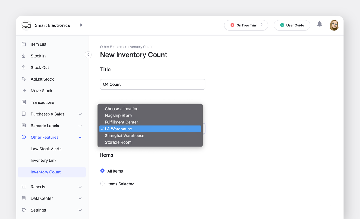Click the notification bell icon
The height and width of the screenshot is (219, 360).
click(x=319, y=24)
